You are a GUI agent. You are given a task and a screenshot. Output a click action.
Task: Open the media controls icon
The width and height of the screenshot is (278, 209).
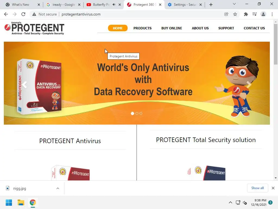coord(255,14)
